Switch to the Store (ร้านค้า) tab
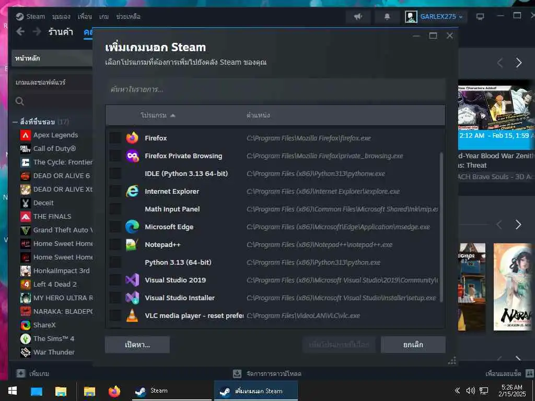Viewport: 535px width, 401px height. [x=61, y=32]
